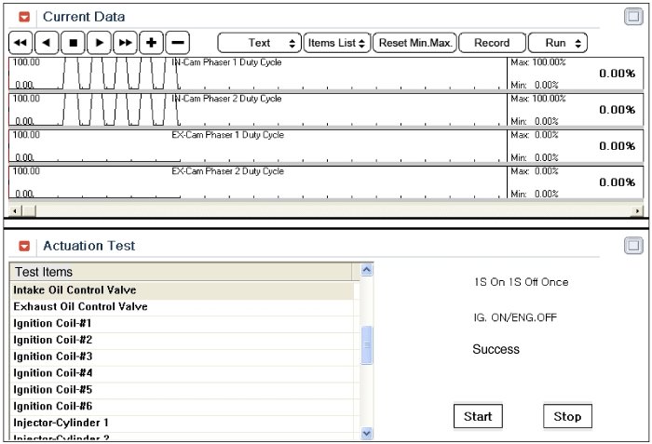Zoom out with the minus icon
652x444 pixels.
pyautogui.click(x=178, y=43)
